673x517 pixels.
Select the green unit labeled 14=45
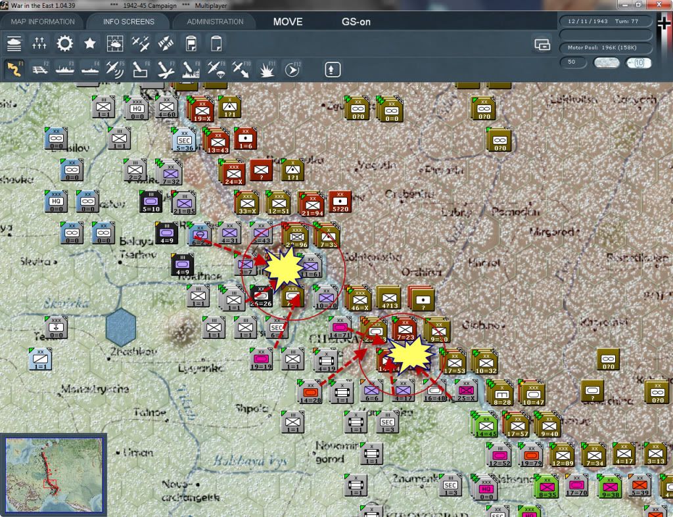pyautogui.click(x=486, y=426)
